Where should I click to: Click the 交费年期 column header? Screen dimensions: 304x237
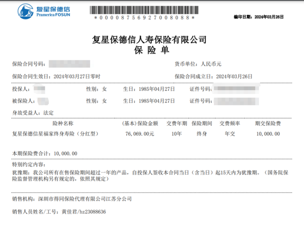point(177,123)
